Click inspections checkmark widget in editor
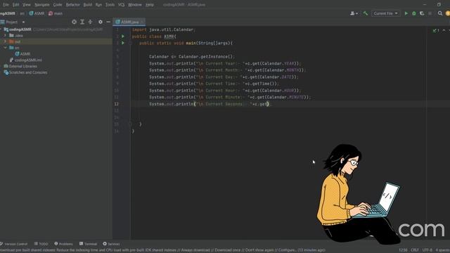The height and width of the screenshot is (253, 450). tap(436, 30)
